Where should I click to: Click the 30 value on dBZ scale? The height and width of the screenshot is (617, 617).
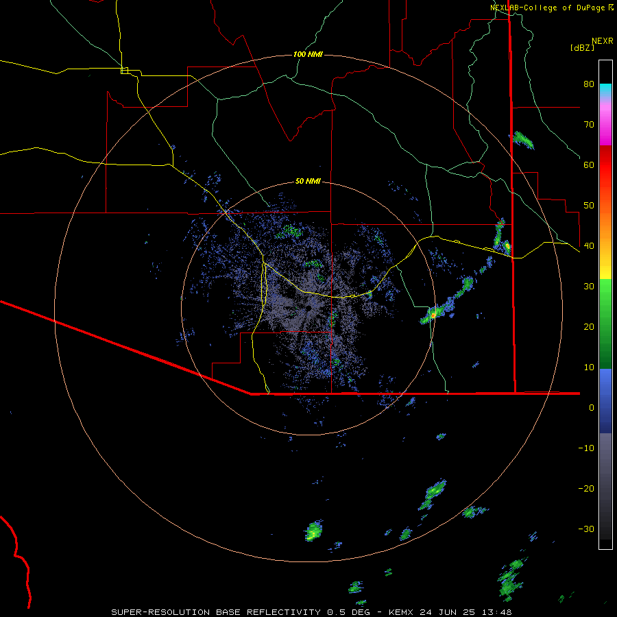pyautogui.click(x=589, y=286)
